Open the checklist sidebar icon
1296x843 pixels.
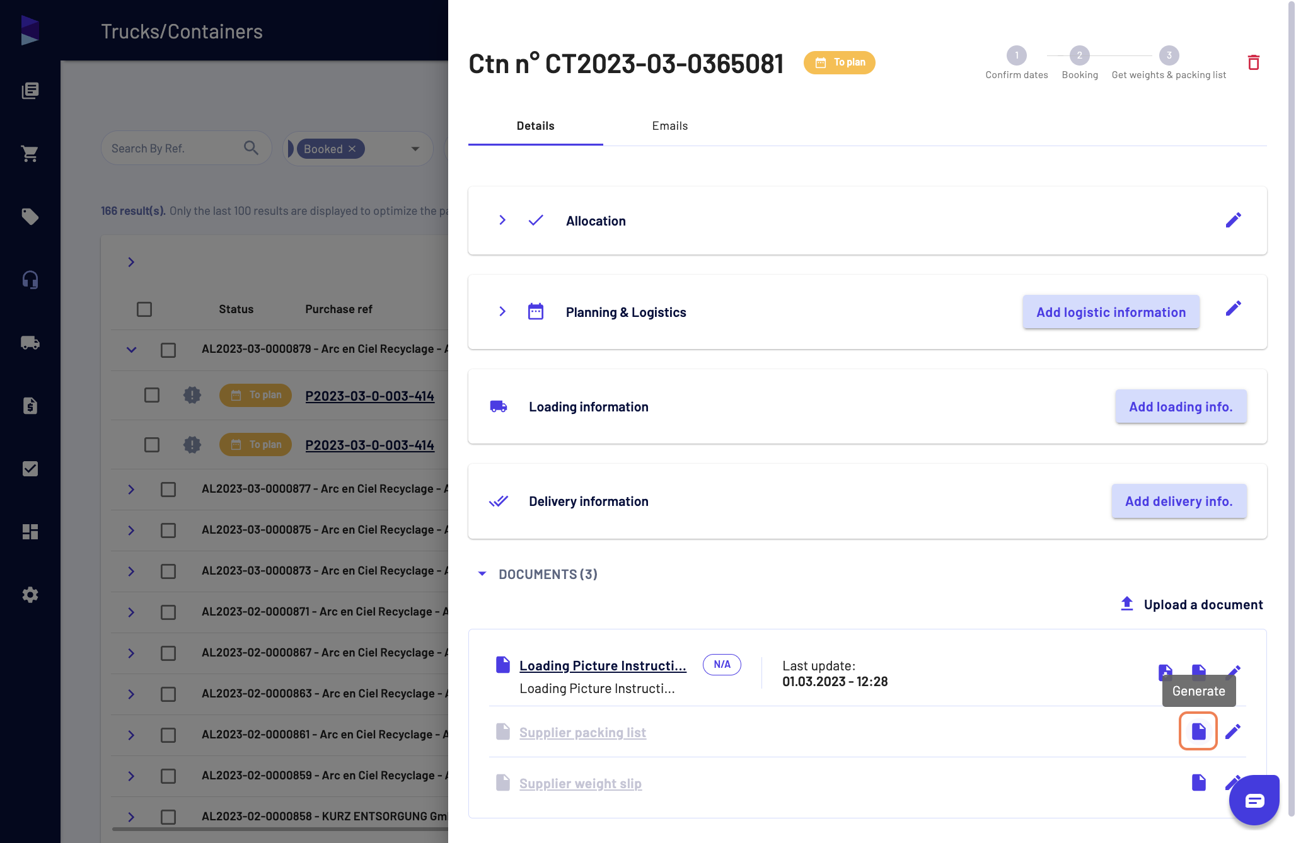(30, 469)
